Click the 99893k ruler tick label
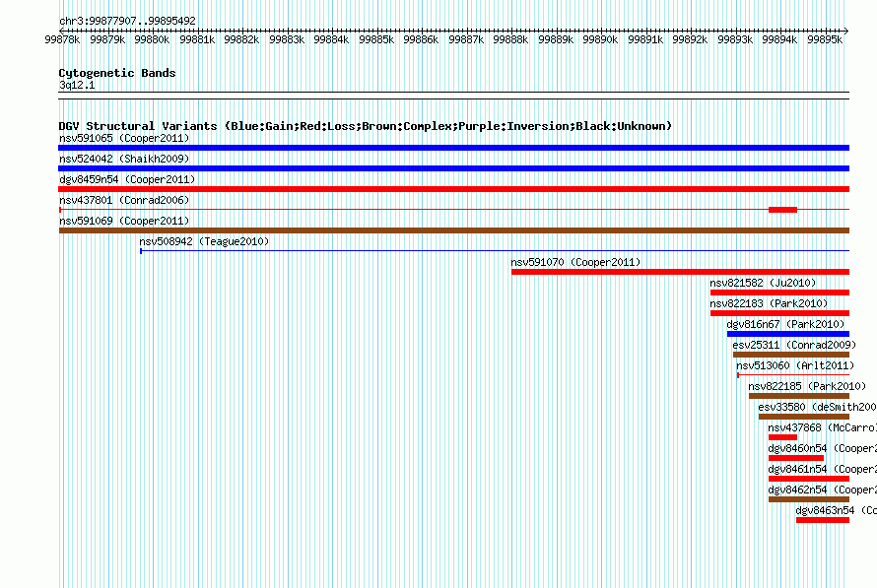The image size is (877, 588). click(x=735, y=39)
